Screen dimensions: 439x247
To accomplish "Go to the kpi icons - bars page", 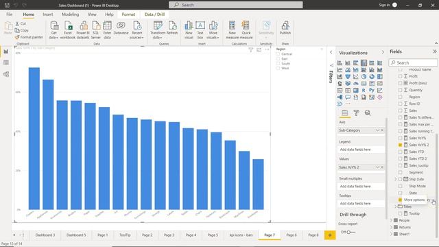I will pyautogui.click(x=241, y=235).
